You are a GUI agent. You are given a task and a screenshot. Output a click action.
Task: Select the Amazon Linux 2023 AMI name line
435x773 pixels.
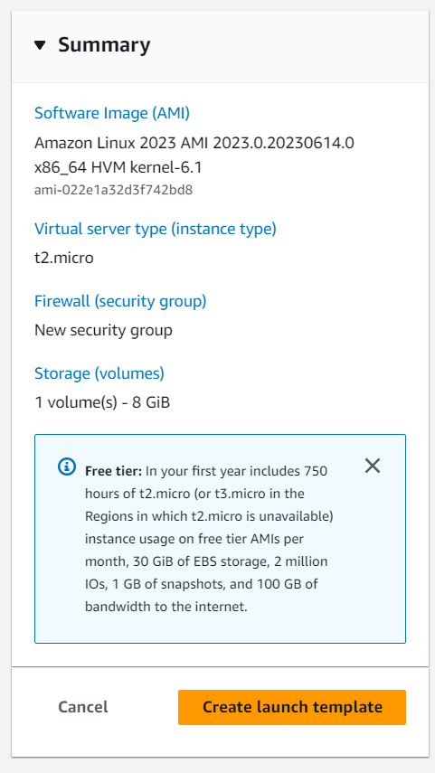(x=194, y=144)
